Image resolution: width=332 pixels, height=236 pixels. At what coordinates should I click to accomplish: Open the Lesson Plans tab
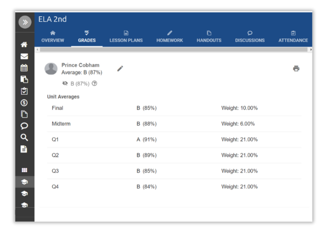(x=126, y=37)
